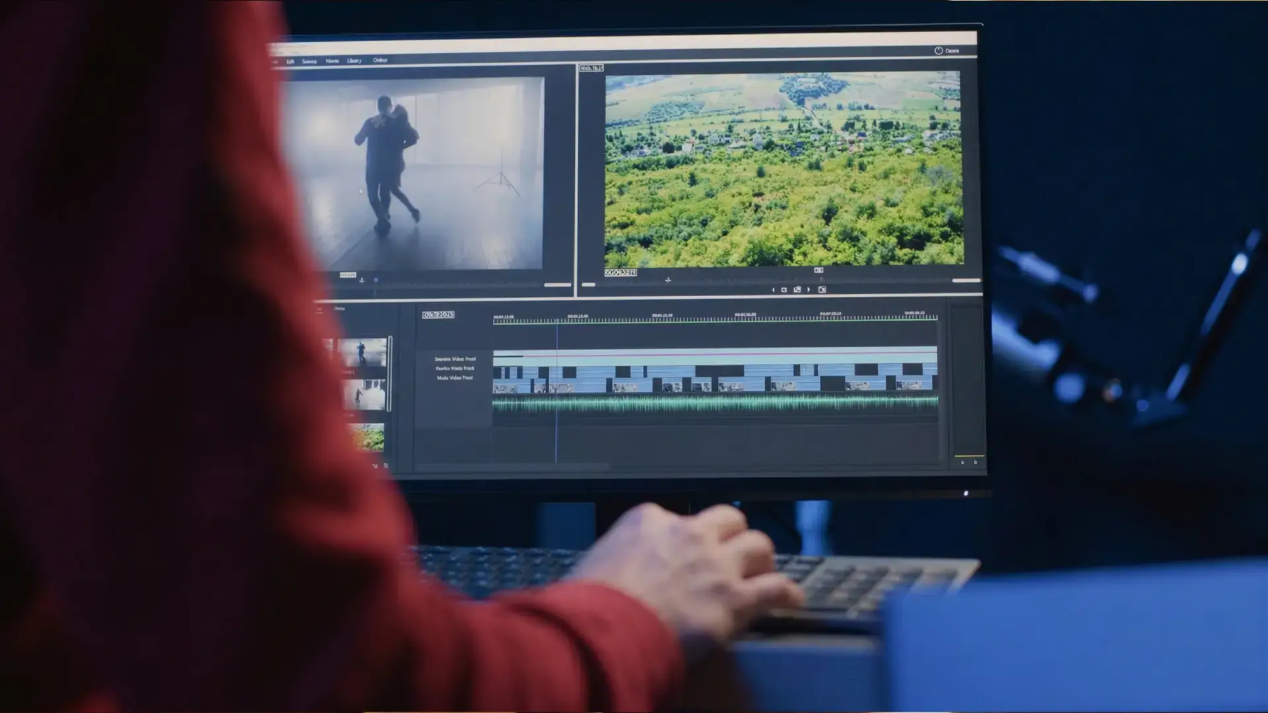Click the left icon at project bin bottom
This screenshot has width=1268, height=713.
coord(375,466)
